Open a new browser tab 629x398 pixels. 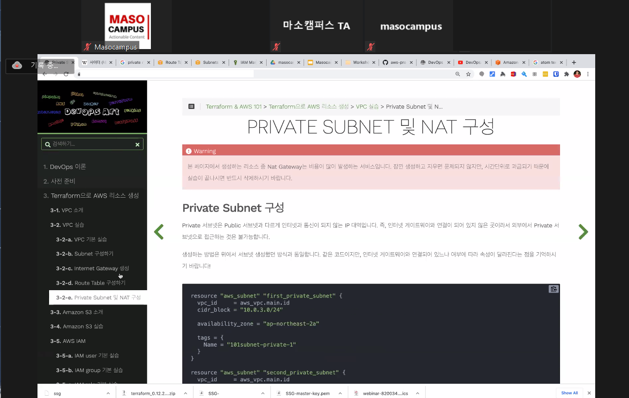(x=574, y=62)
